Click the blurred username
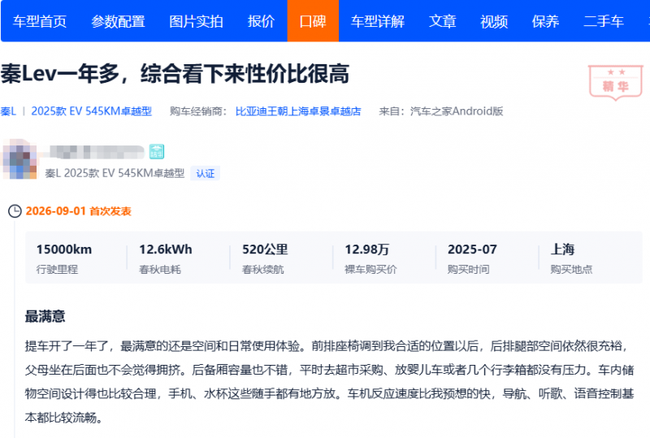The height and width of the screenshot is (438, 650). pyautogui.click(x=97, y=152)
